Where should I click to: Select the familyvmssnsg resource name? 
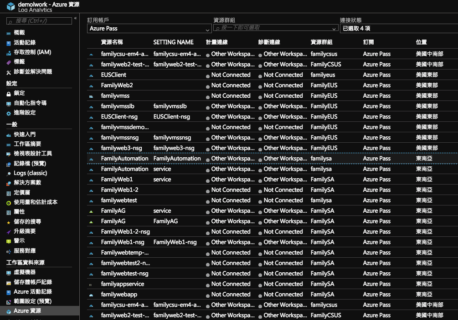pyautogui.click(x=120, y=138)
